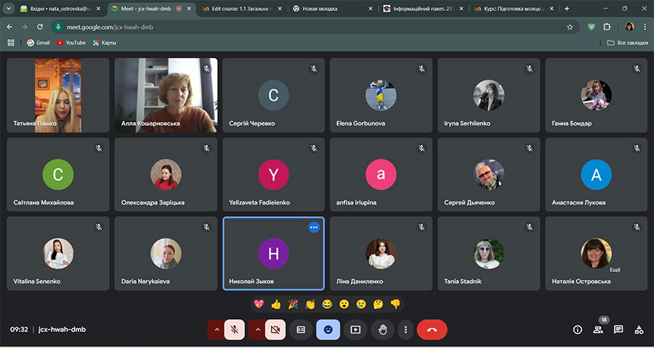Image resolution: width=654 pixels, height=348 pixels.
Task: Open Gmail bookmark
Action: [39, 43]
